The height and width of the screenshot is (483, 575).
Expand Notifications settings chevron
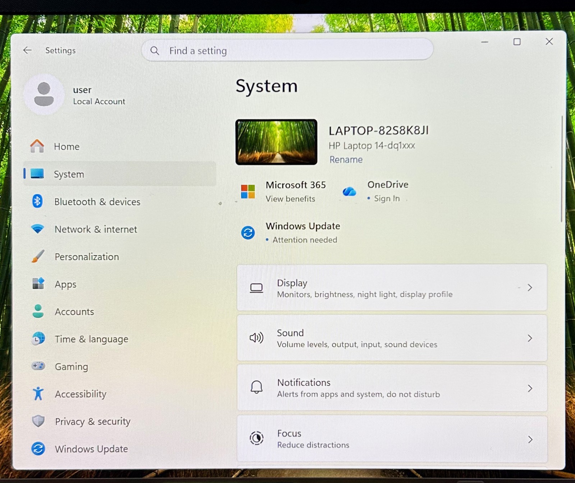coord(530,388)
